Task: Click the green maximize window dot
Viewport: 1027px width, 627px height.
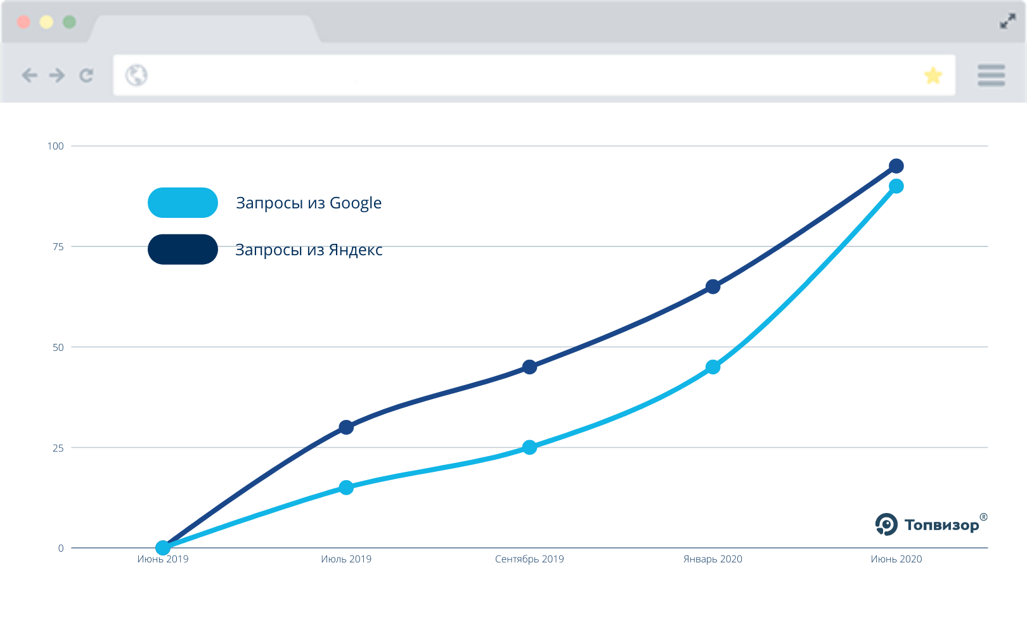Action: [x=70, y=22]
